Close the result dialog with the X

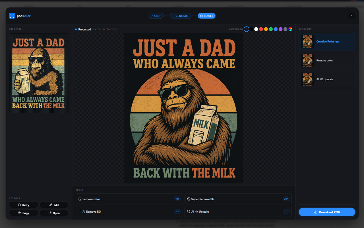(351, 16)
